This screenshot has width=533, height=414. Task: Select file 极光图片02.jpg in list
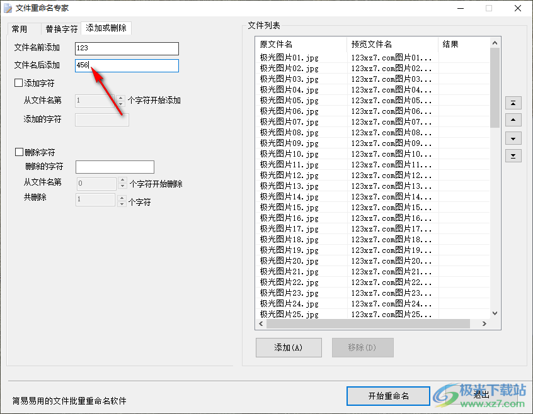pos(289,68)
